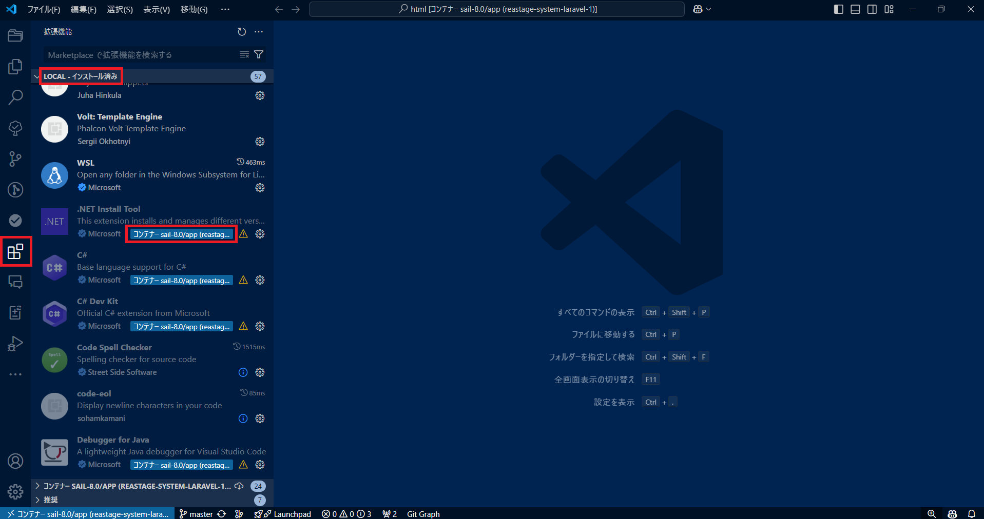Open manage gear for WSL extension
Image resolution: width=984 pixels, height=519 pixels.
pos(260,188)
